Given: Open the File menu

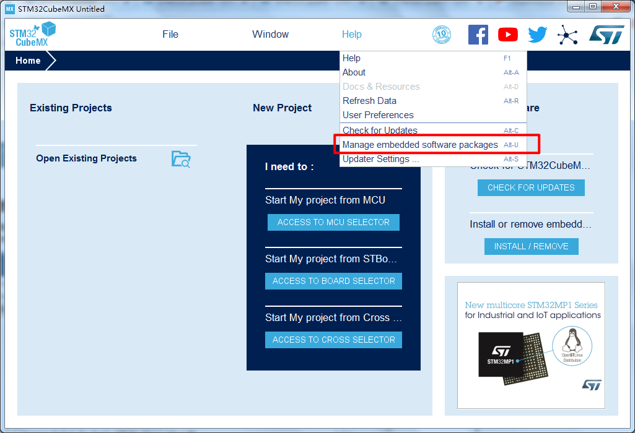Looking at the screenshot, I should tap(170, 35).
